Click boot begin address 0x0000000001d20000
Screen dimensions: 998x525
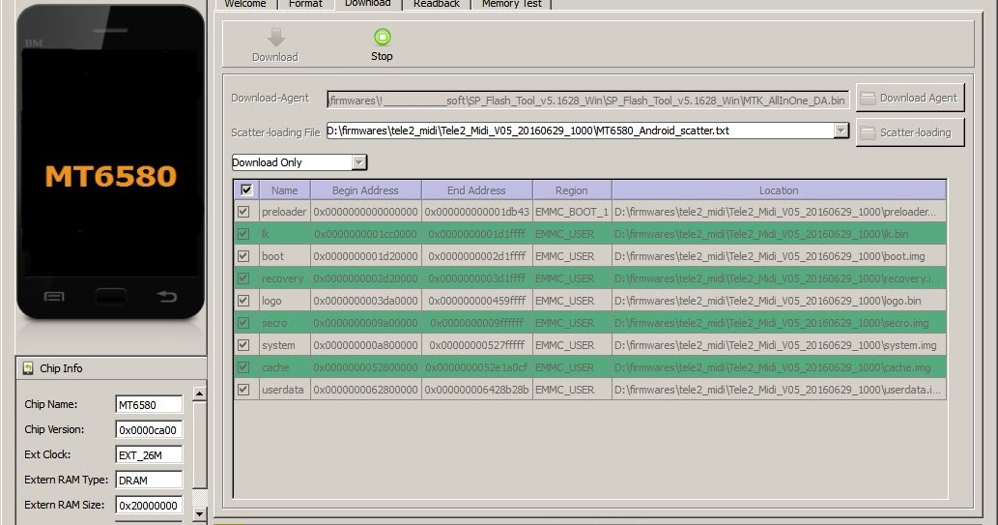tap(365, 256)
